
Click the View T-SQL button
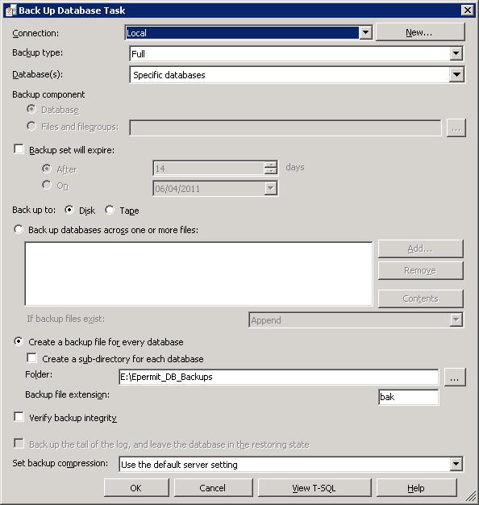(314, 487)
